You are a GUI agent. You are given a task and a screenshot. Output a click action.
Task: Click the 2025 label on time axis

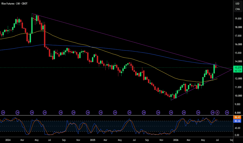(x=93, y=140)
